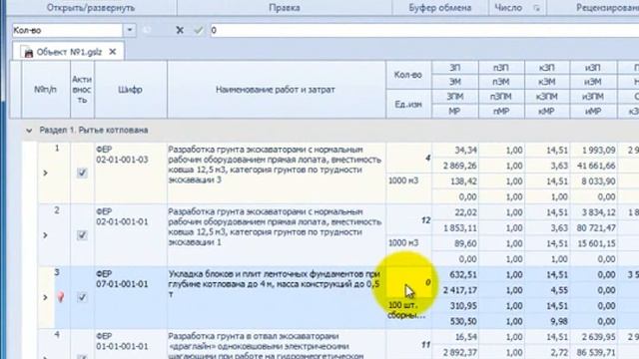Switch to the Объект №1.gsfx tab
This screenshot has width=639, height=359.
click(x=69, y=52)
